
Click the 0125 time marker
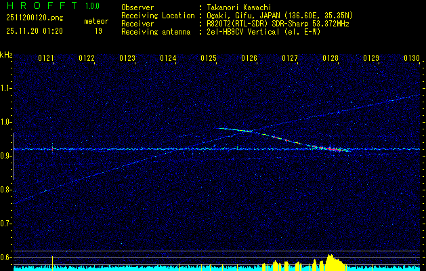[x=209, y=59]
